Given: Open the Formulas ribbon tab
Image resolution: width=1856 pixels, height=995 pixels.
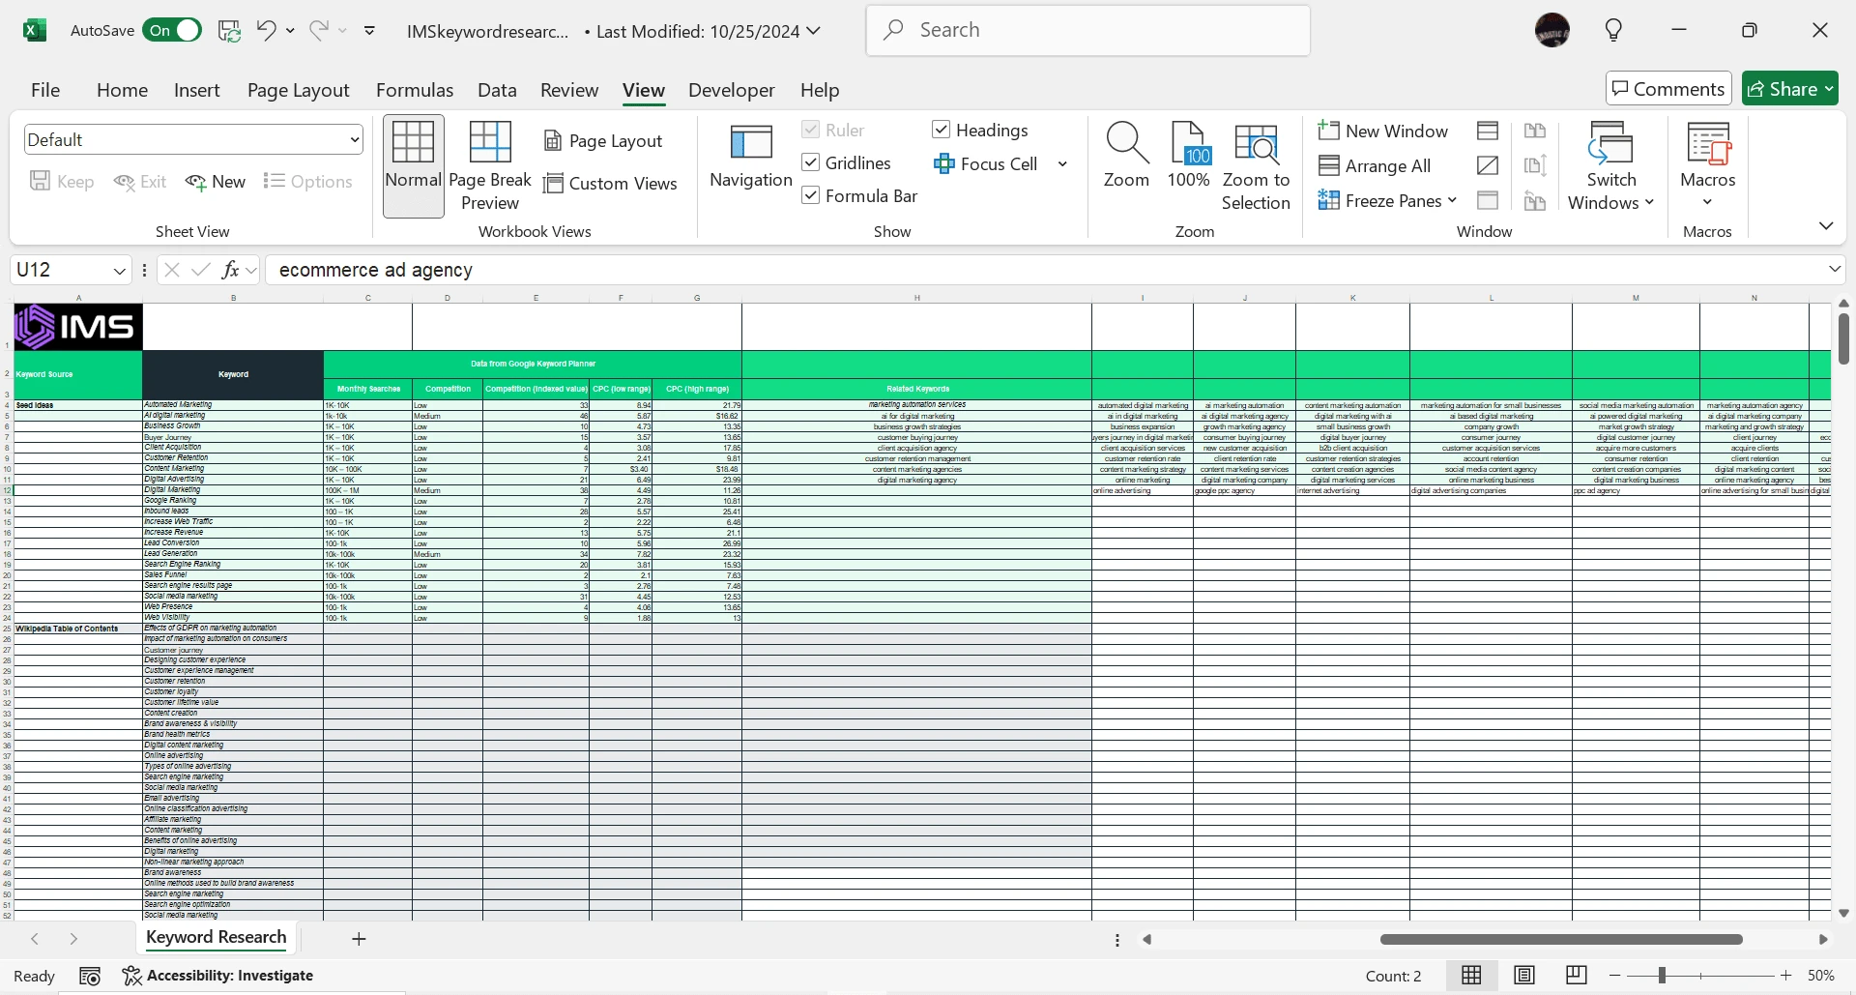Looking at the screenshot, I should click(414, 90).
